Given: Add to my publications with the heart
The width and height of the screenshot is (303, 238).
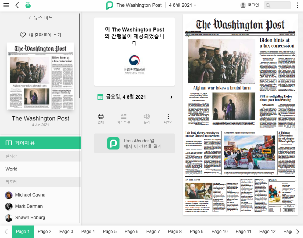Looking at the screenshot, I should pyautogui.click(x=41, y=35).
